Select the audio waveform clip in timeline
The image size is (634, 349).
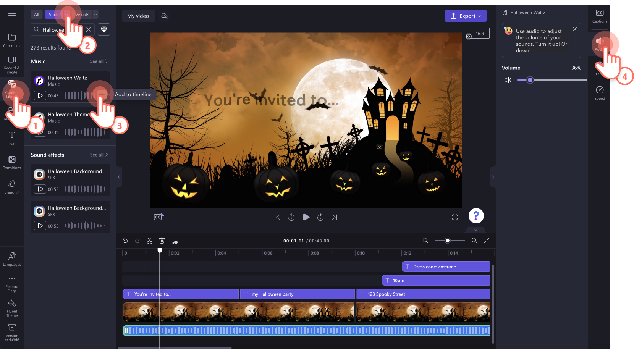click(x=307, y=331)
